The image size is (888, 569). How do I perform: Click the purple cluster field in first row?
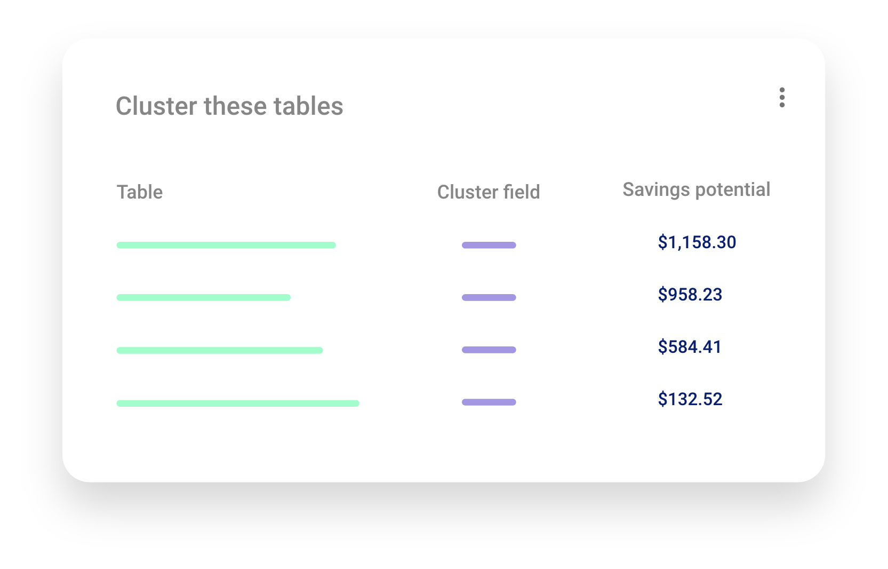tap(489, 245)
